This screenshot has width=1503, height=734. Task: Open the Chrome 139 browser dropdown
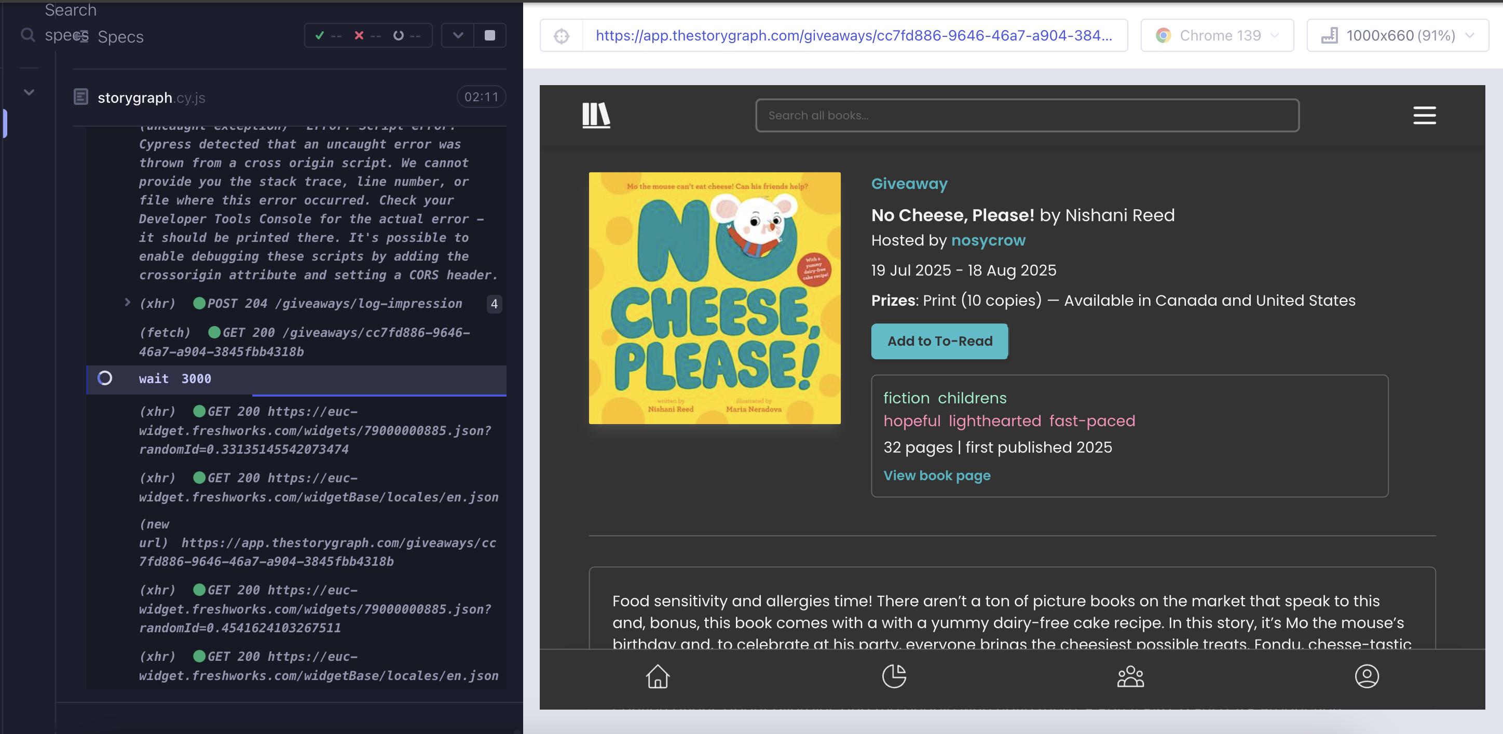1217,36
